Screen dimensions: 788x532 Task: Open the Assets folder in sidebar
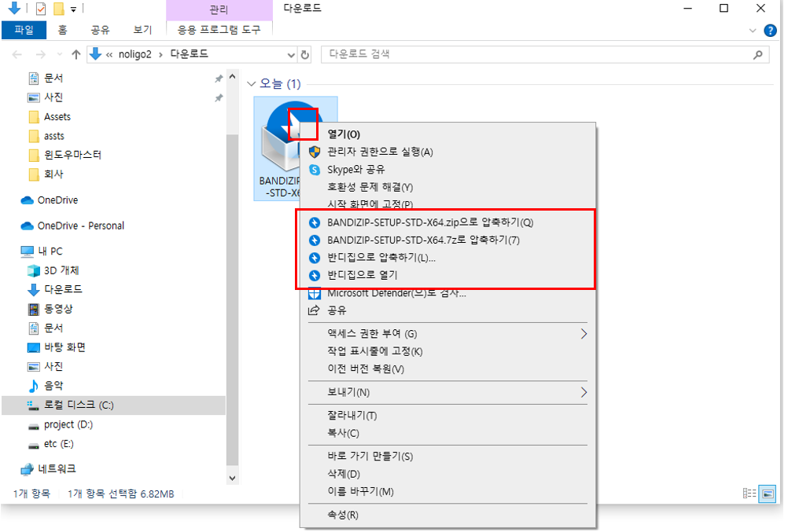57,116
